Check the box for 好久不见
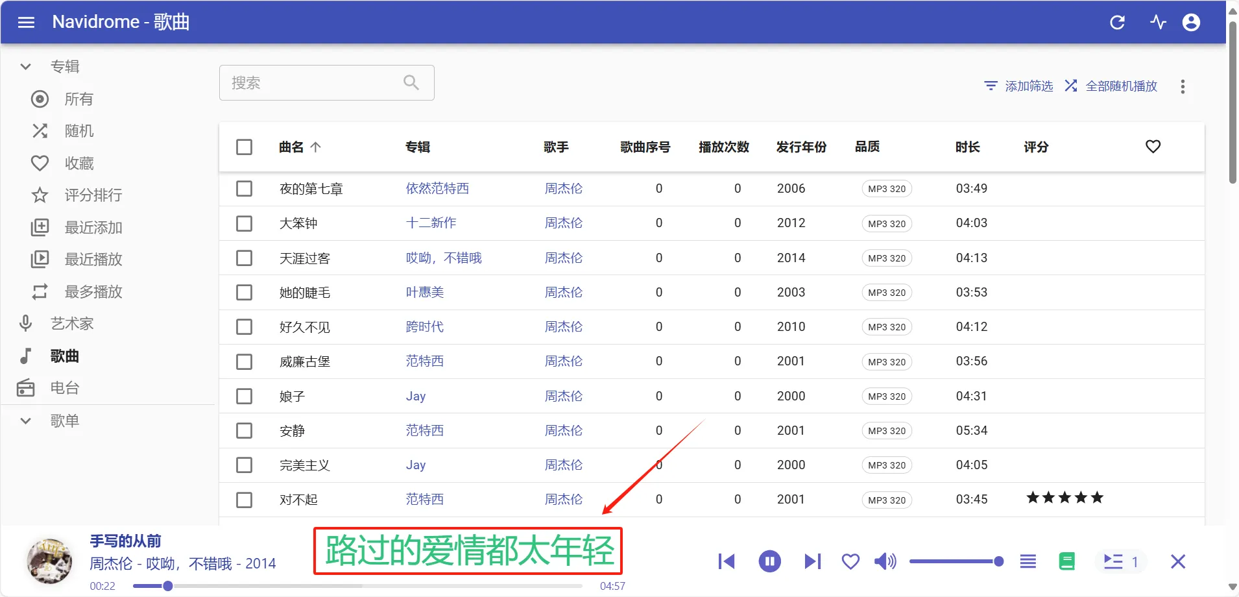Viewport: 1239px width, 597px height. (x=244, y=327)
